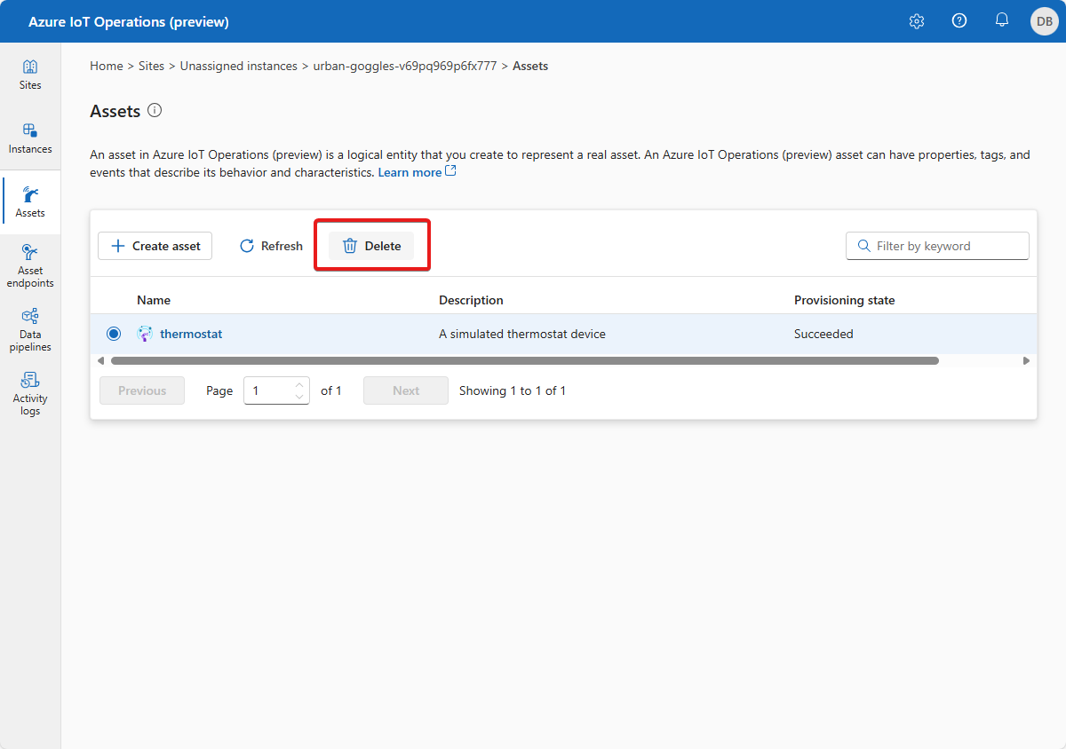The height and width of the screenshot is (749, 1066).
Task: Click the Provisioning state column header
Action: (x=844, y=300)
